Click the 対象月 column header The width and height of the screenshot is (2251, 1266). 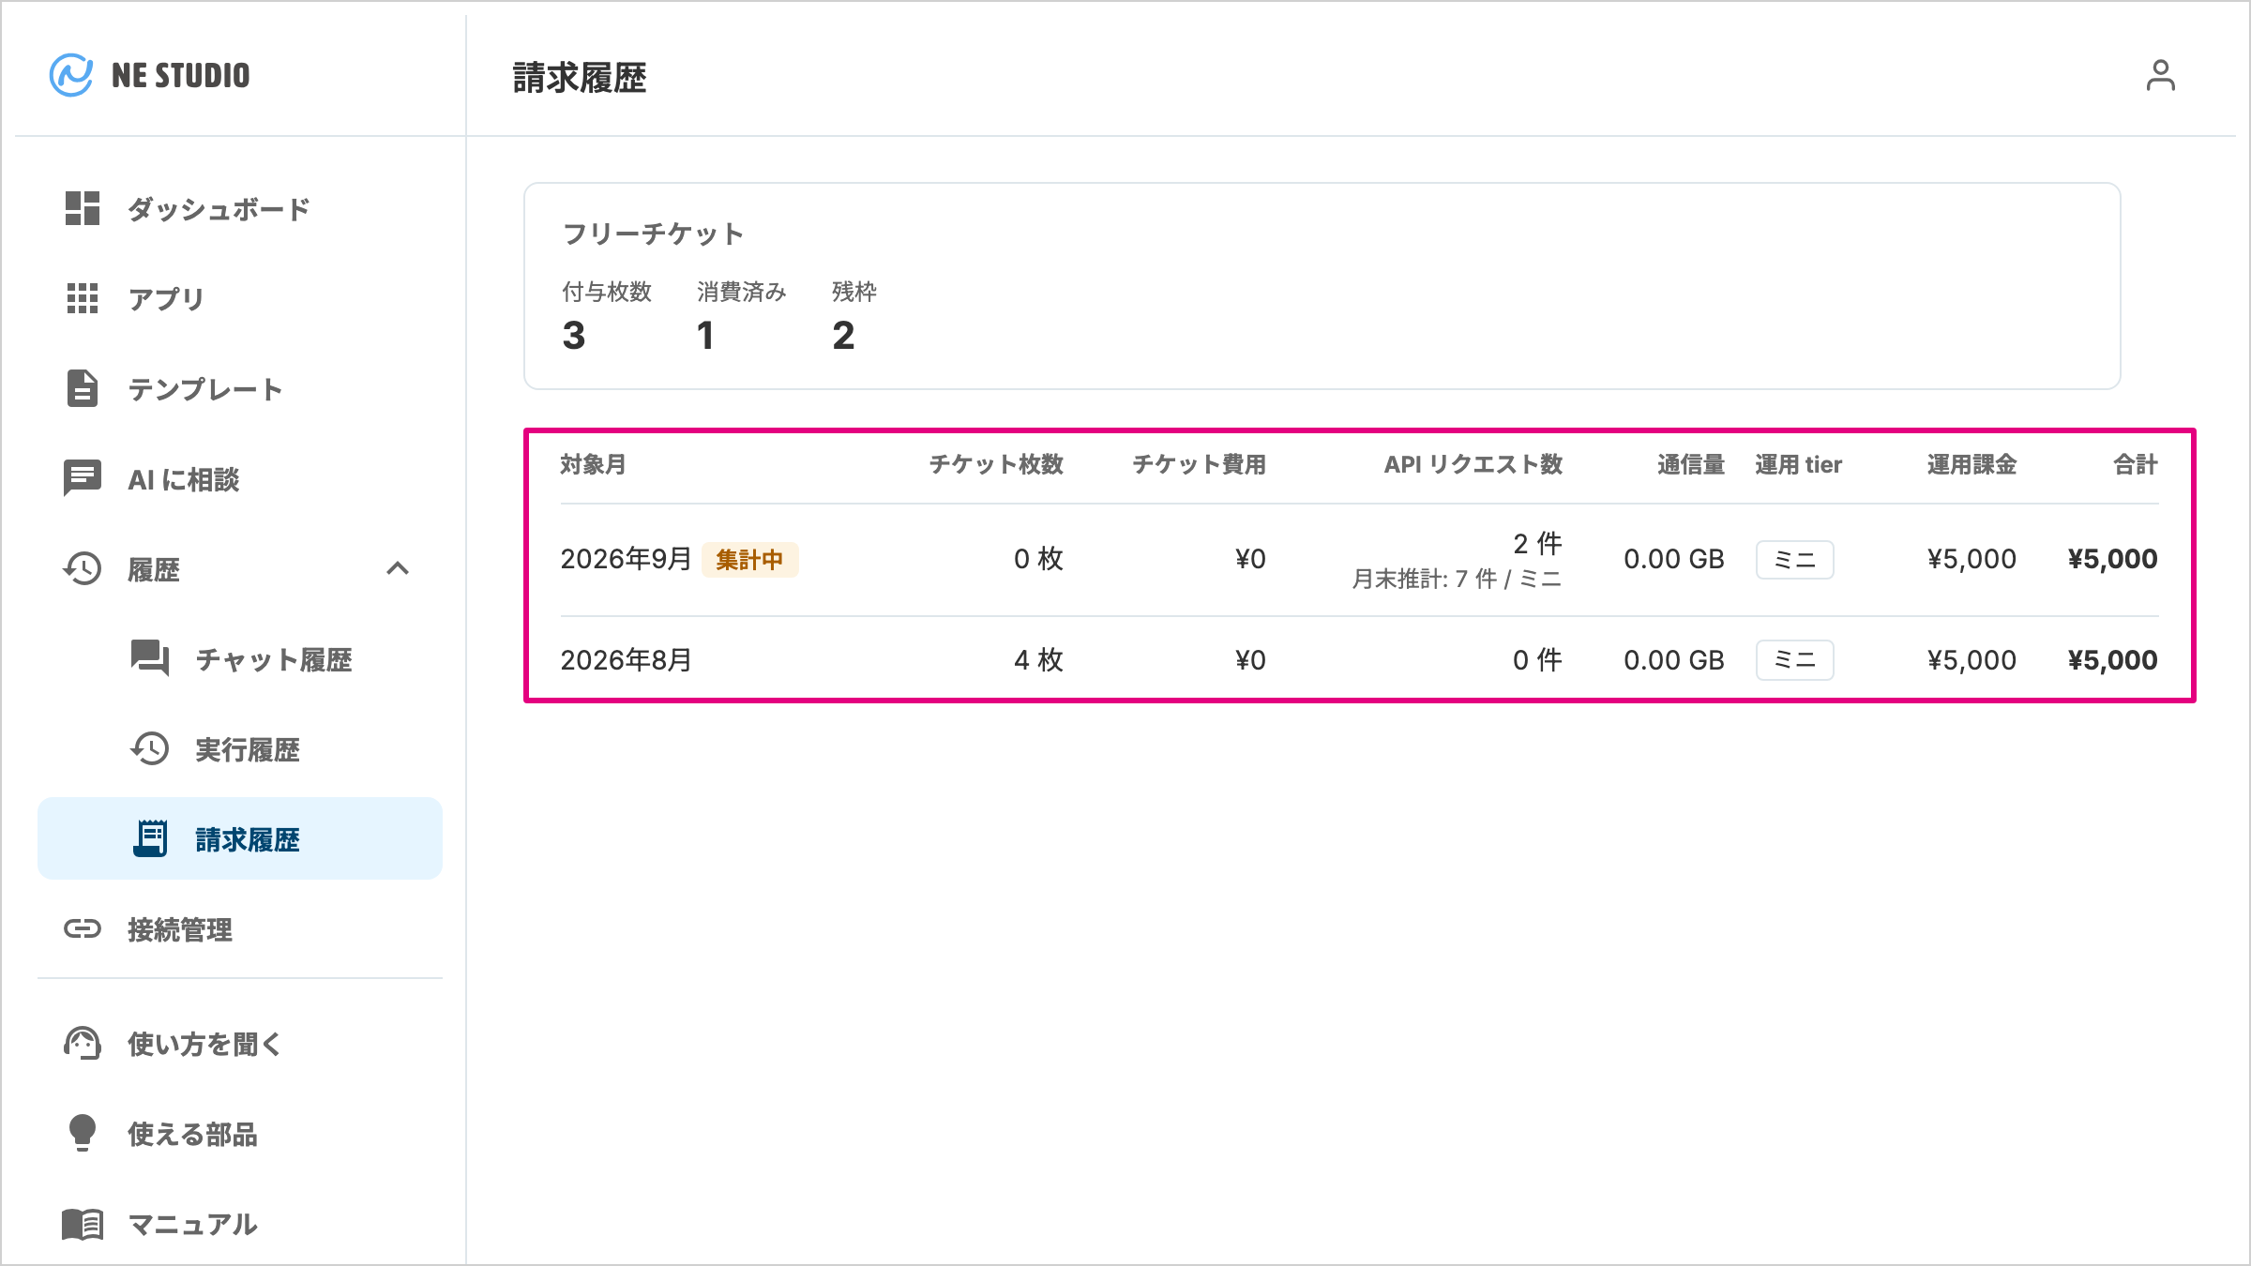pos(593,464)
